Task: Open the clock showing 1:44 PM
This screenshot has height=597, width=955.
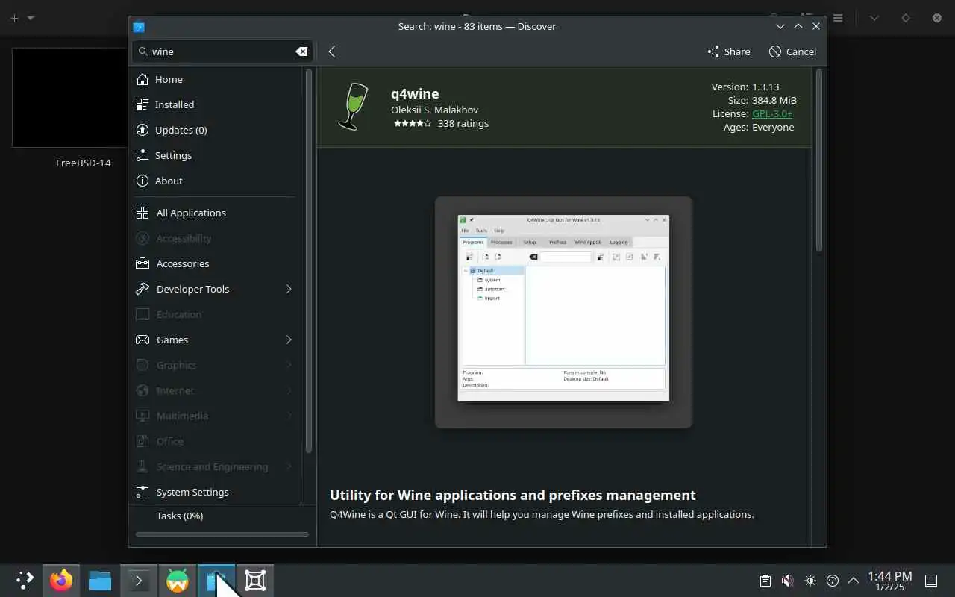Action: tap(889, 581)
